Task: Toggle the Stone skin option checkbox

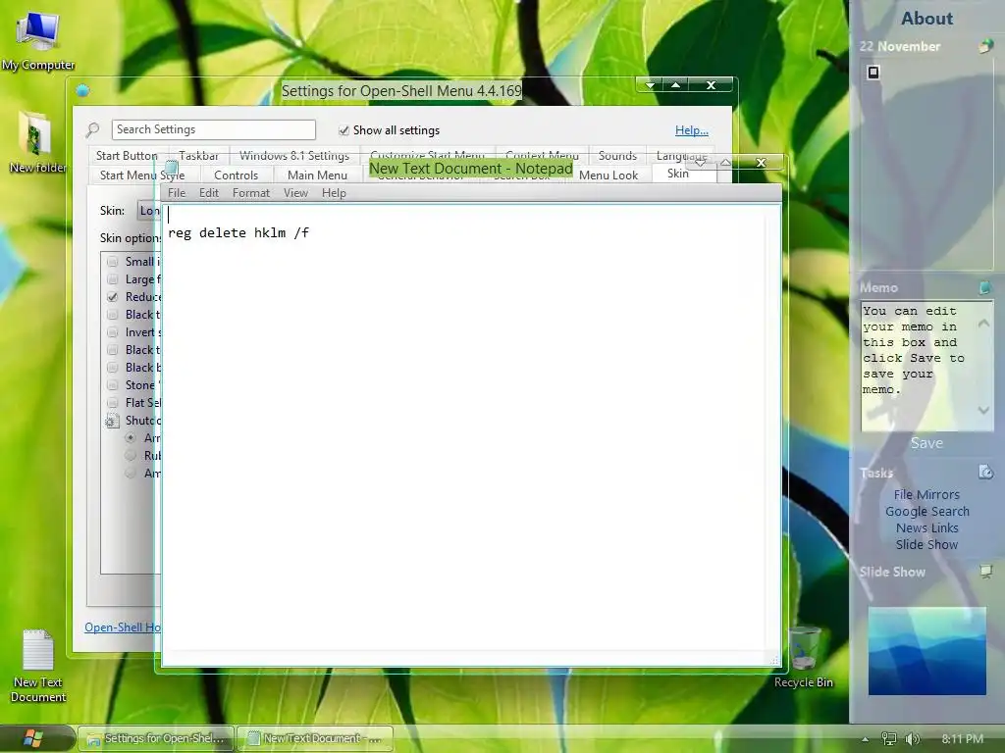Action: pyautogui.click(x=113, y=384)
